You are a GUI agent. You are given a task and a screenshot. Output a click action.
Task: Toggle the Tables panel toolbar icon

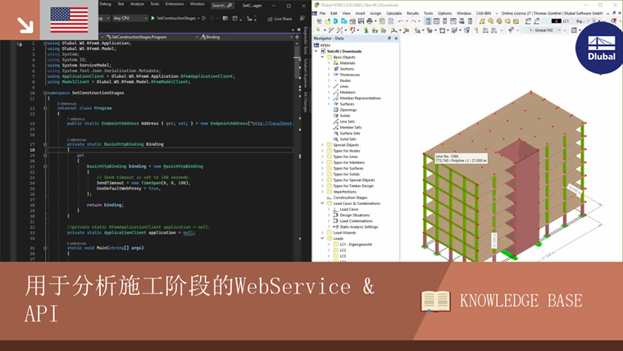point(436,21)
